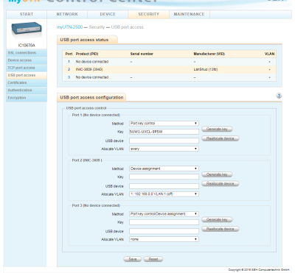Screen dimensions: 295x273
Task: Click port 3 link in status table
Action: [x=69, y=77]
